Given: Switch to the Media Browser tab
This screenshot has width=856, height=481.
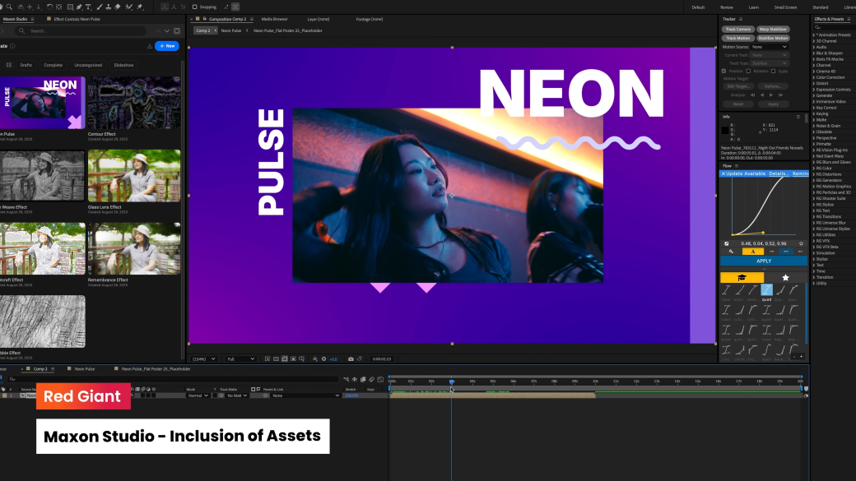Looking at the screenshot, I should [x=274, y=18].
